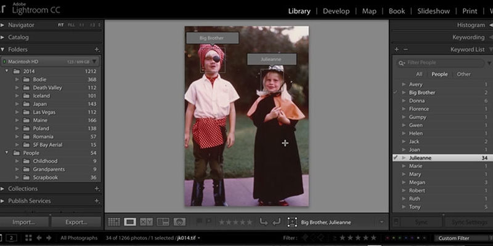The width and height of the screenshot is (493, 246).
Task: Select the People keyword filter
Action: tap(439, 74)
